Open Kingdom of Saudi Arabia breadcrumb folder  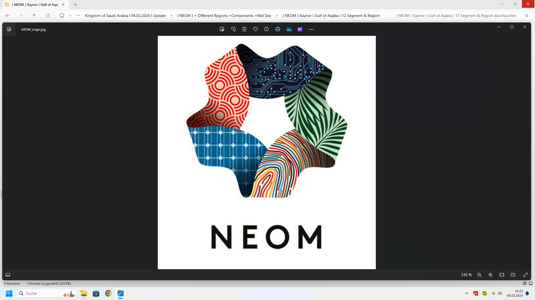(x=125, y=16)
